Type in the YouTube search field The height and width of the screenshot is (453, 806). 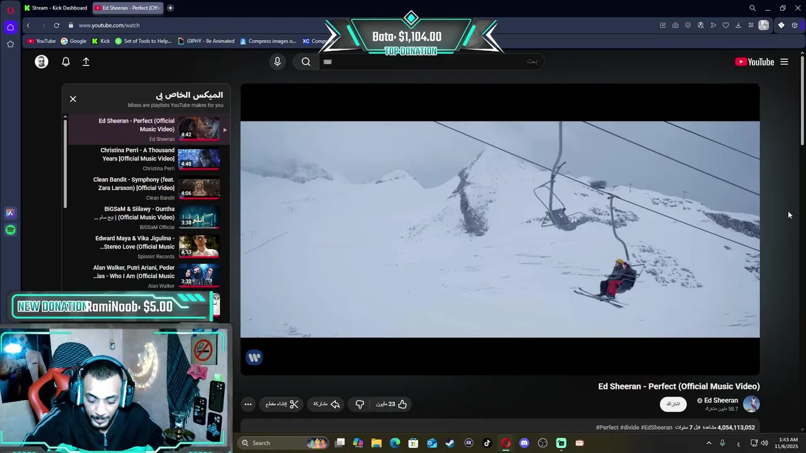point(431,62)
